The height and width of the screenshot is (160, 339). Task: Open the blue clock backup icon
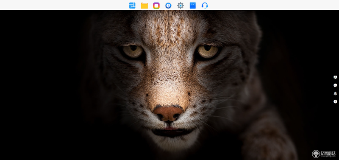168,6
